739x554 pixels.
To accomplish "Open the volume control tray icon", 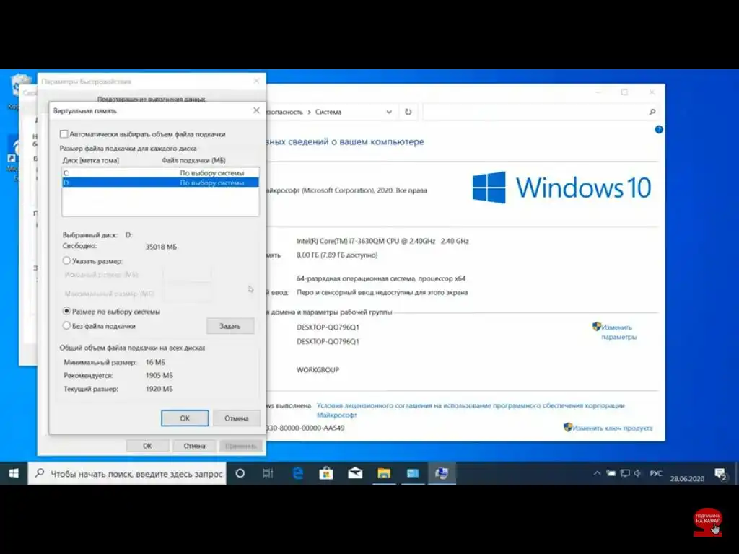I will [638, 473].
